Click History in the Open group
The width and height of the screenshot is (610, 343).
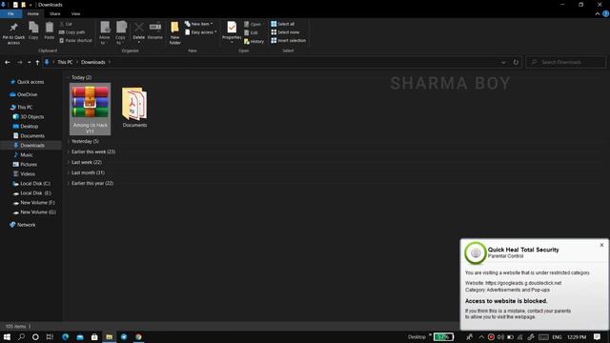pyautogui.click(x=254, y=41)
